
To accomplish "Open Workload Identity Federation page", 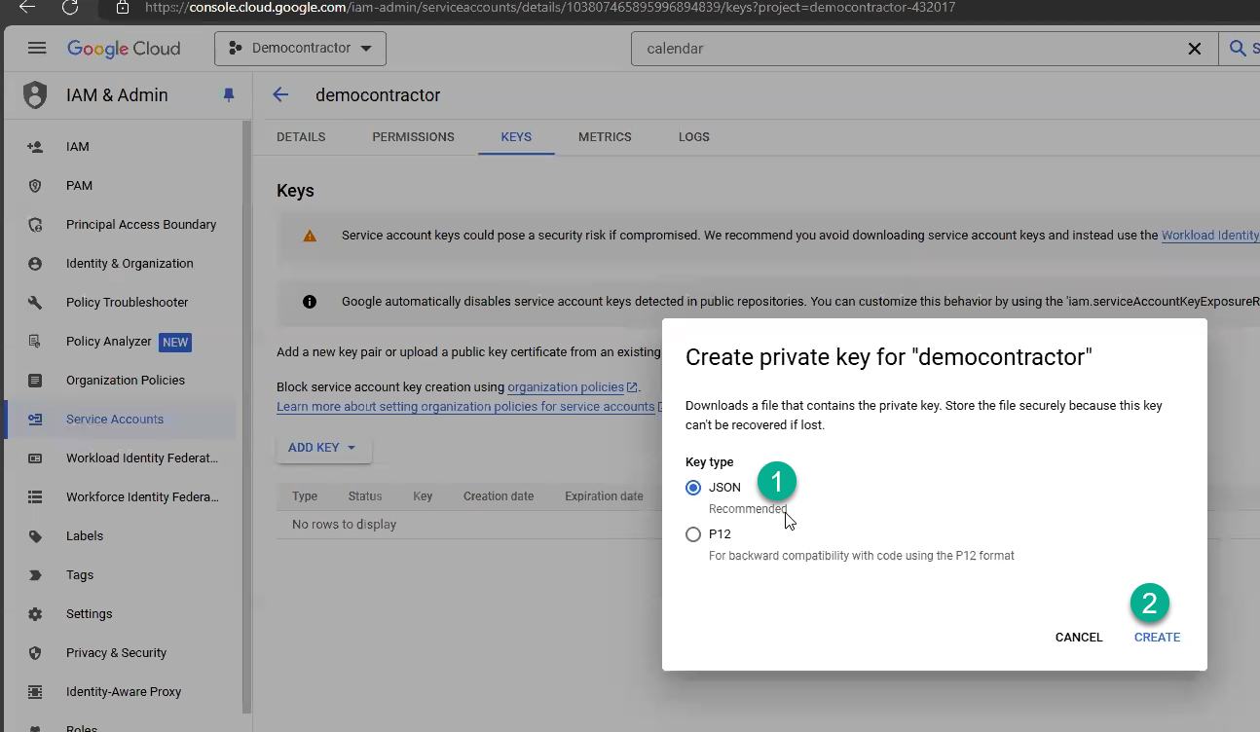I will pos(142,458).
